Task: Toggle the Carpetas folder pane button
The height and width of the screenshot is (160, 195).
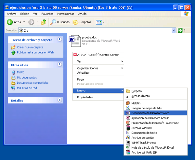Action: coord(82,22)
